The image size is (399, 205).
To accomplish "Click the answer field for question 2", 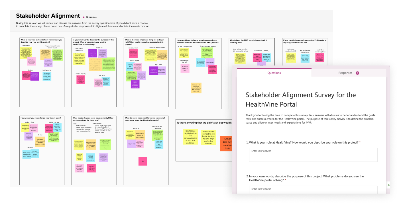I will pos(313,190).
